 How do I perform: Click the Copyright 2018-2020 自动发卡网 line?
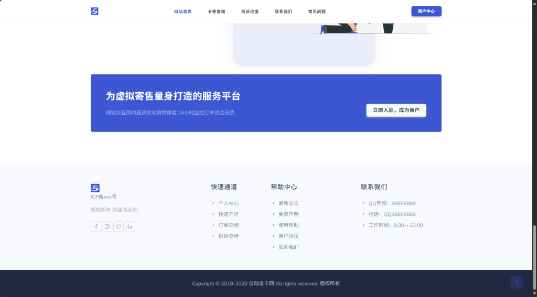point(266,283)
